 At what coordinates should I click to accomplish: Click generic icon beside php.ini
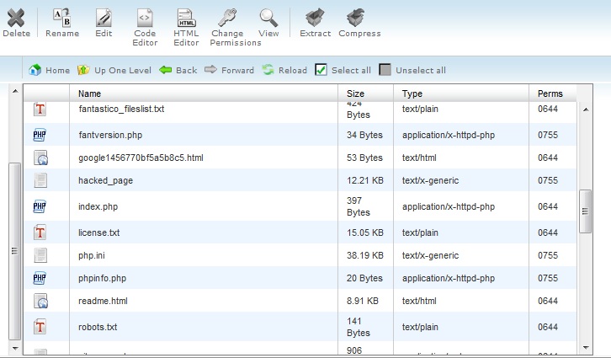click(40, 255)
